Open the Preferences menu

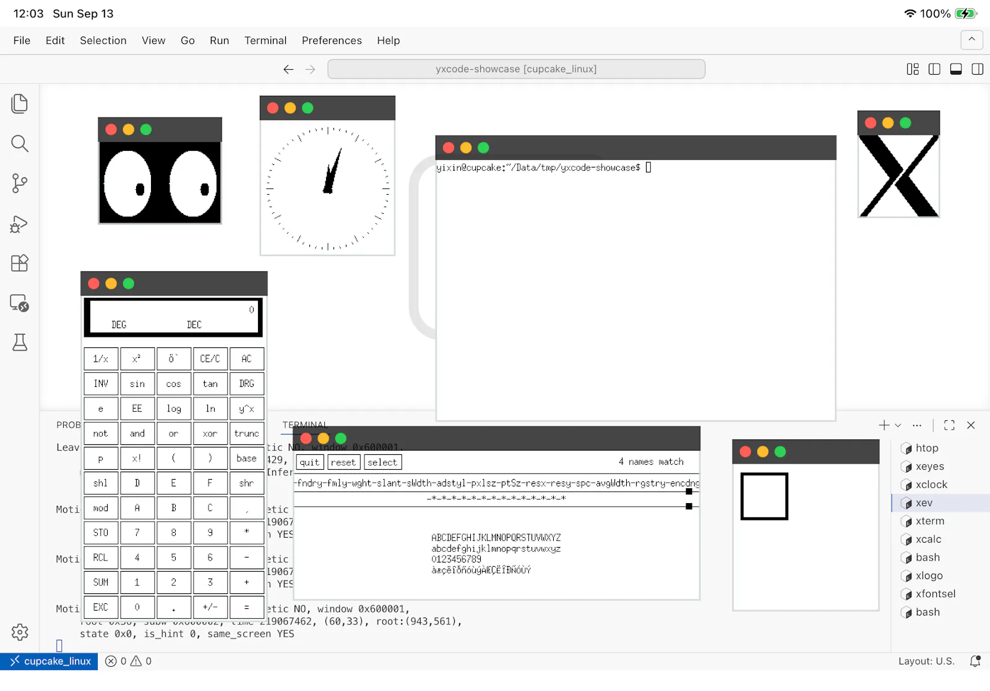point(332,40)
